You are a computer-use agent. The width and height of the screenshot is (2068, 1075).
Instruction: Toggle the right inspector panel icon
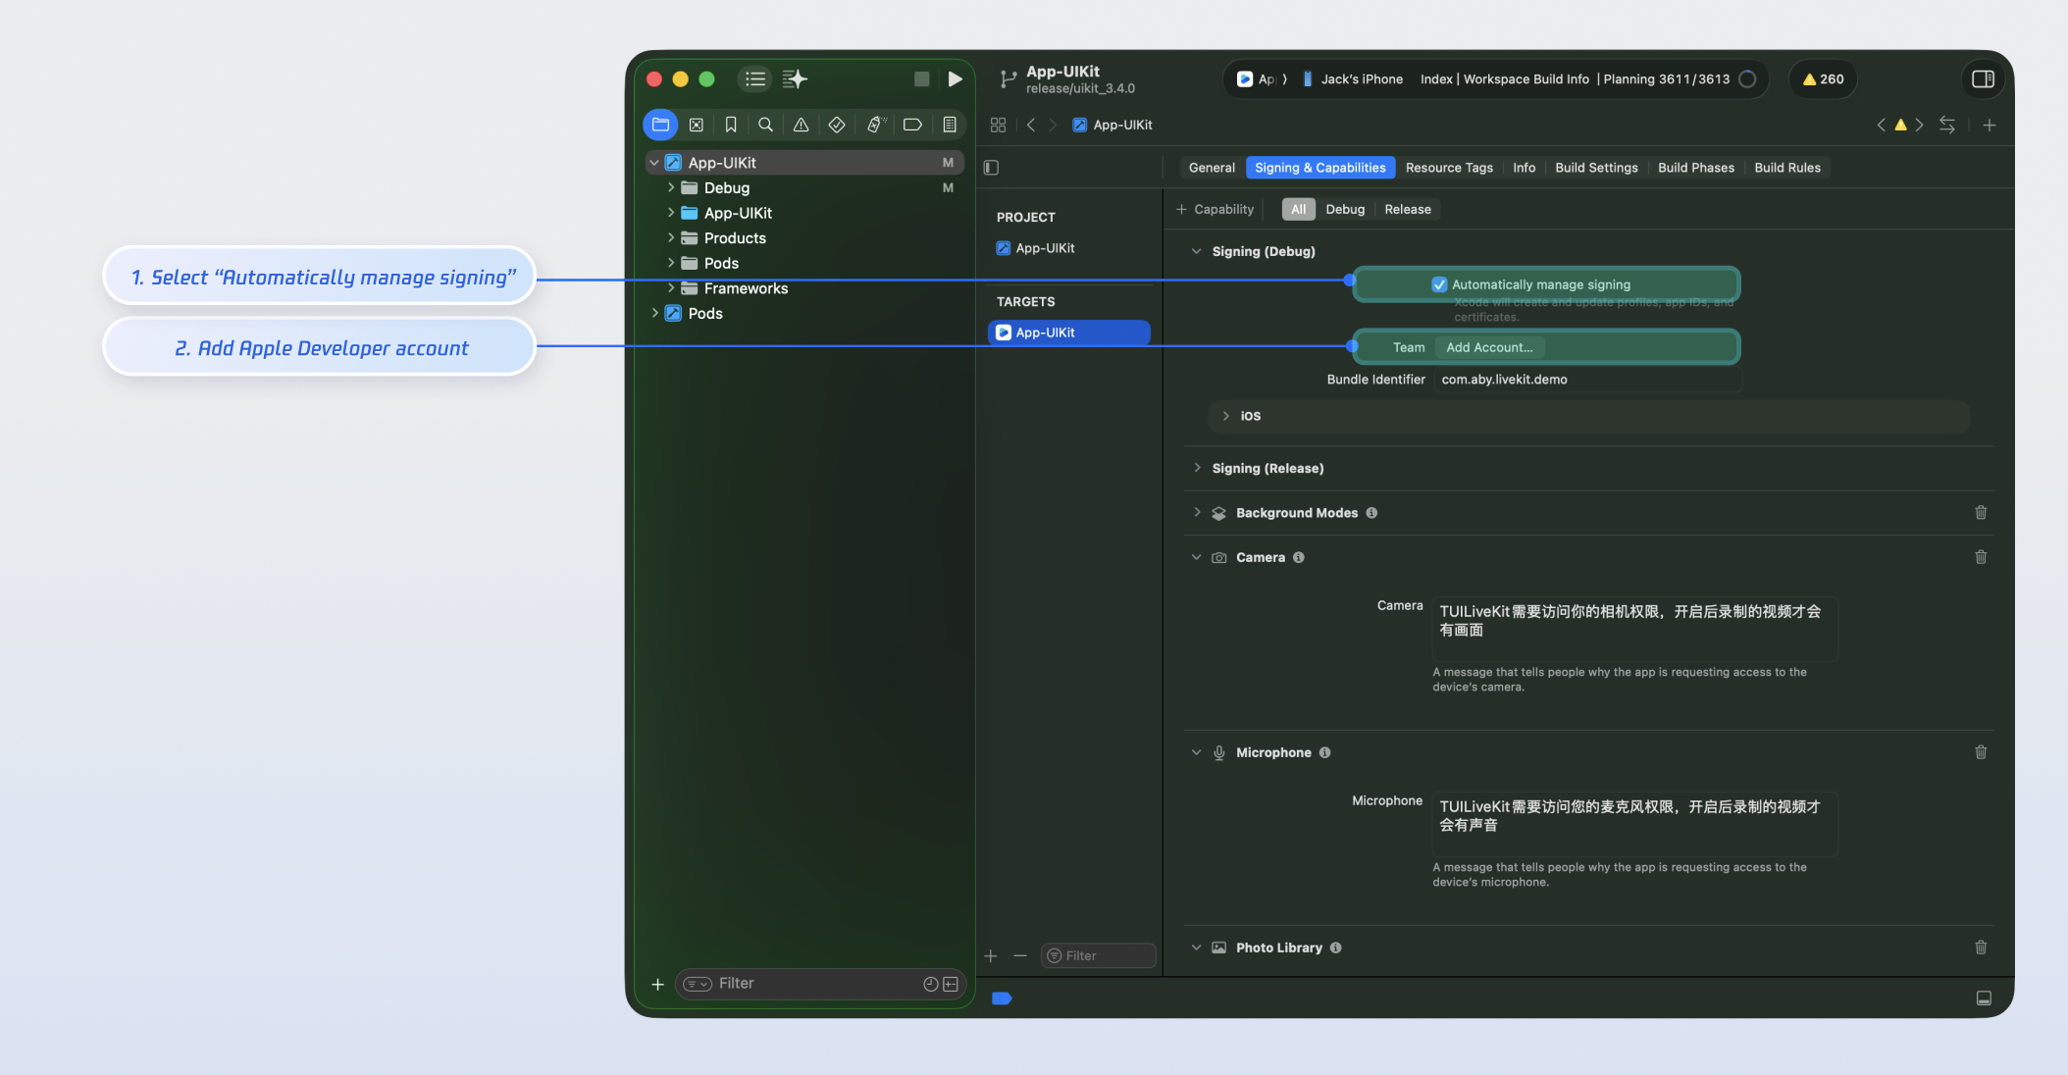pyautogui.click(x=1983, y=79)
